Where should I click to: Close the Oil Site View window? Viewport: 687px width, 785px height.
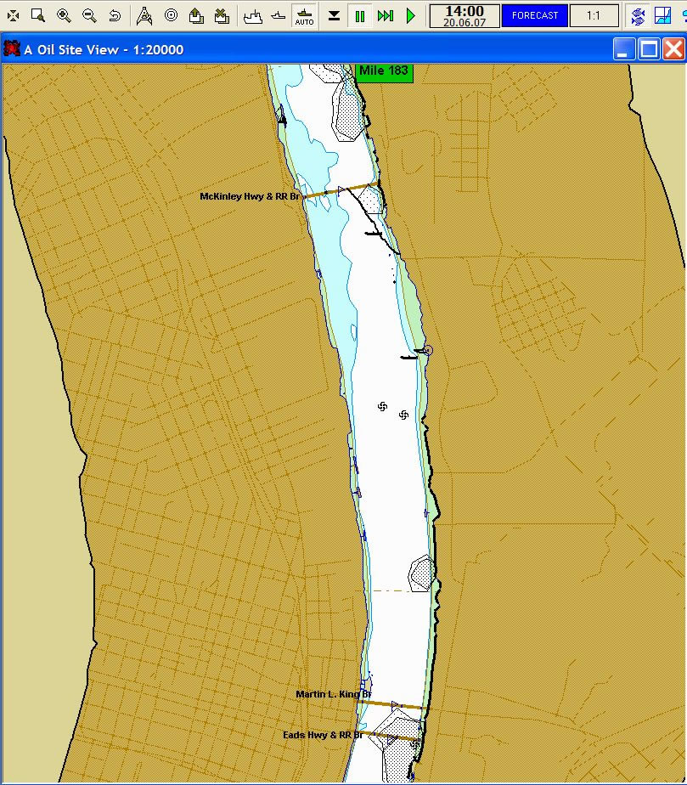click(673, 49)
